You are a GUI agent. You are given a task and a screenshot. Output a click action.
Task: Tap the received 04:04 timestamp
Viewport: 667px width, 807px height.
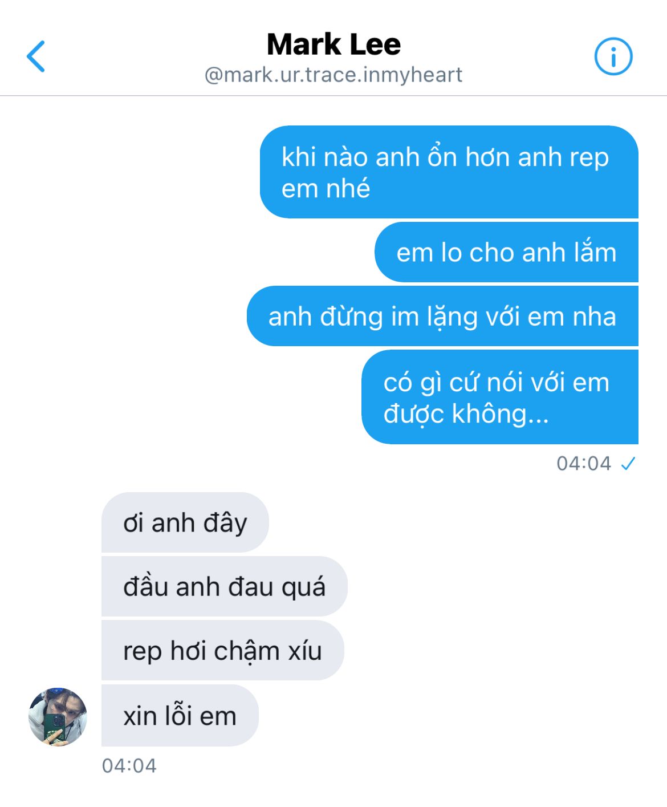point(129,765)
